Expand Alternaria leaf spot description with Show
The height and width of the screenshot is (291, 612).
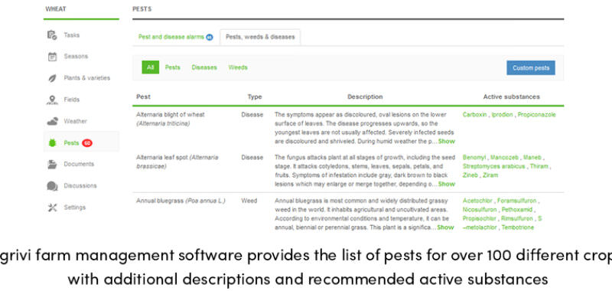click(447, 184)
